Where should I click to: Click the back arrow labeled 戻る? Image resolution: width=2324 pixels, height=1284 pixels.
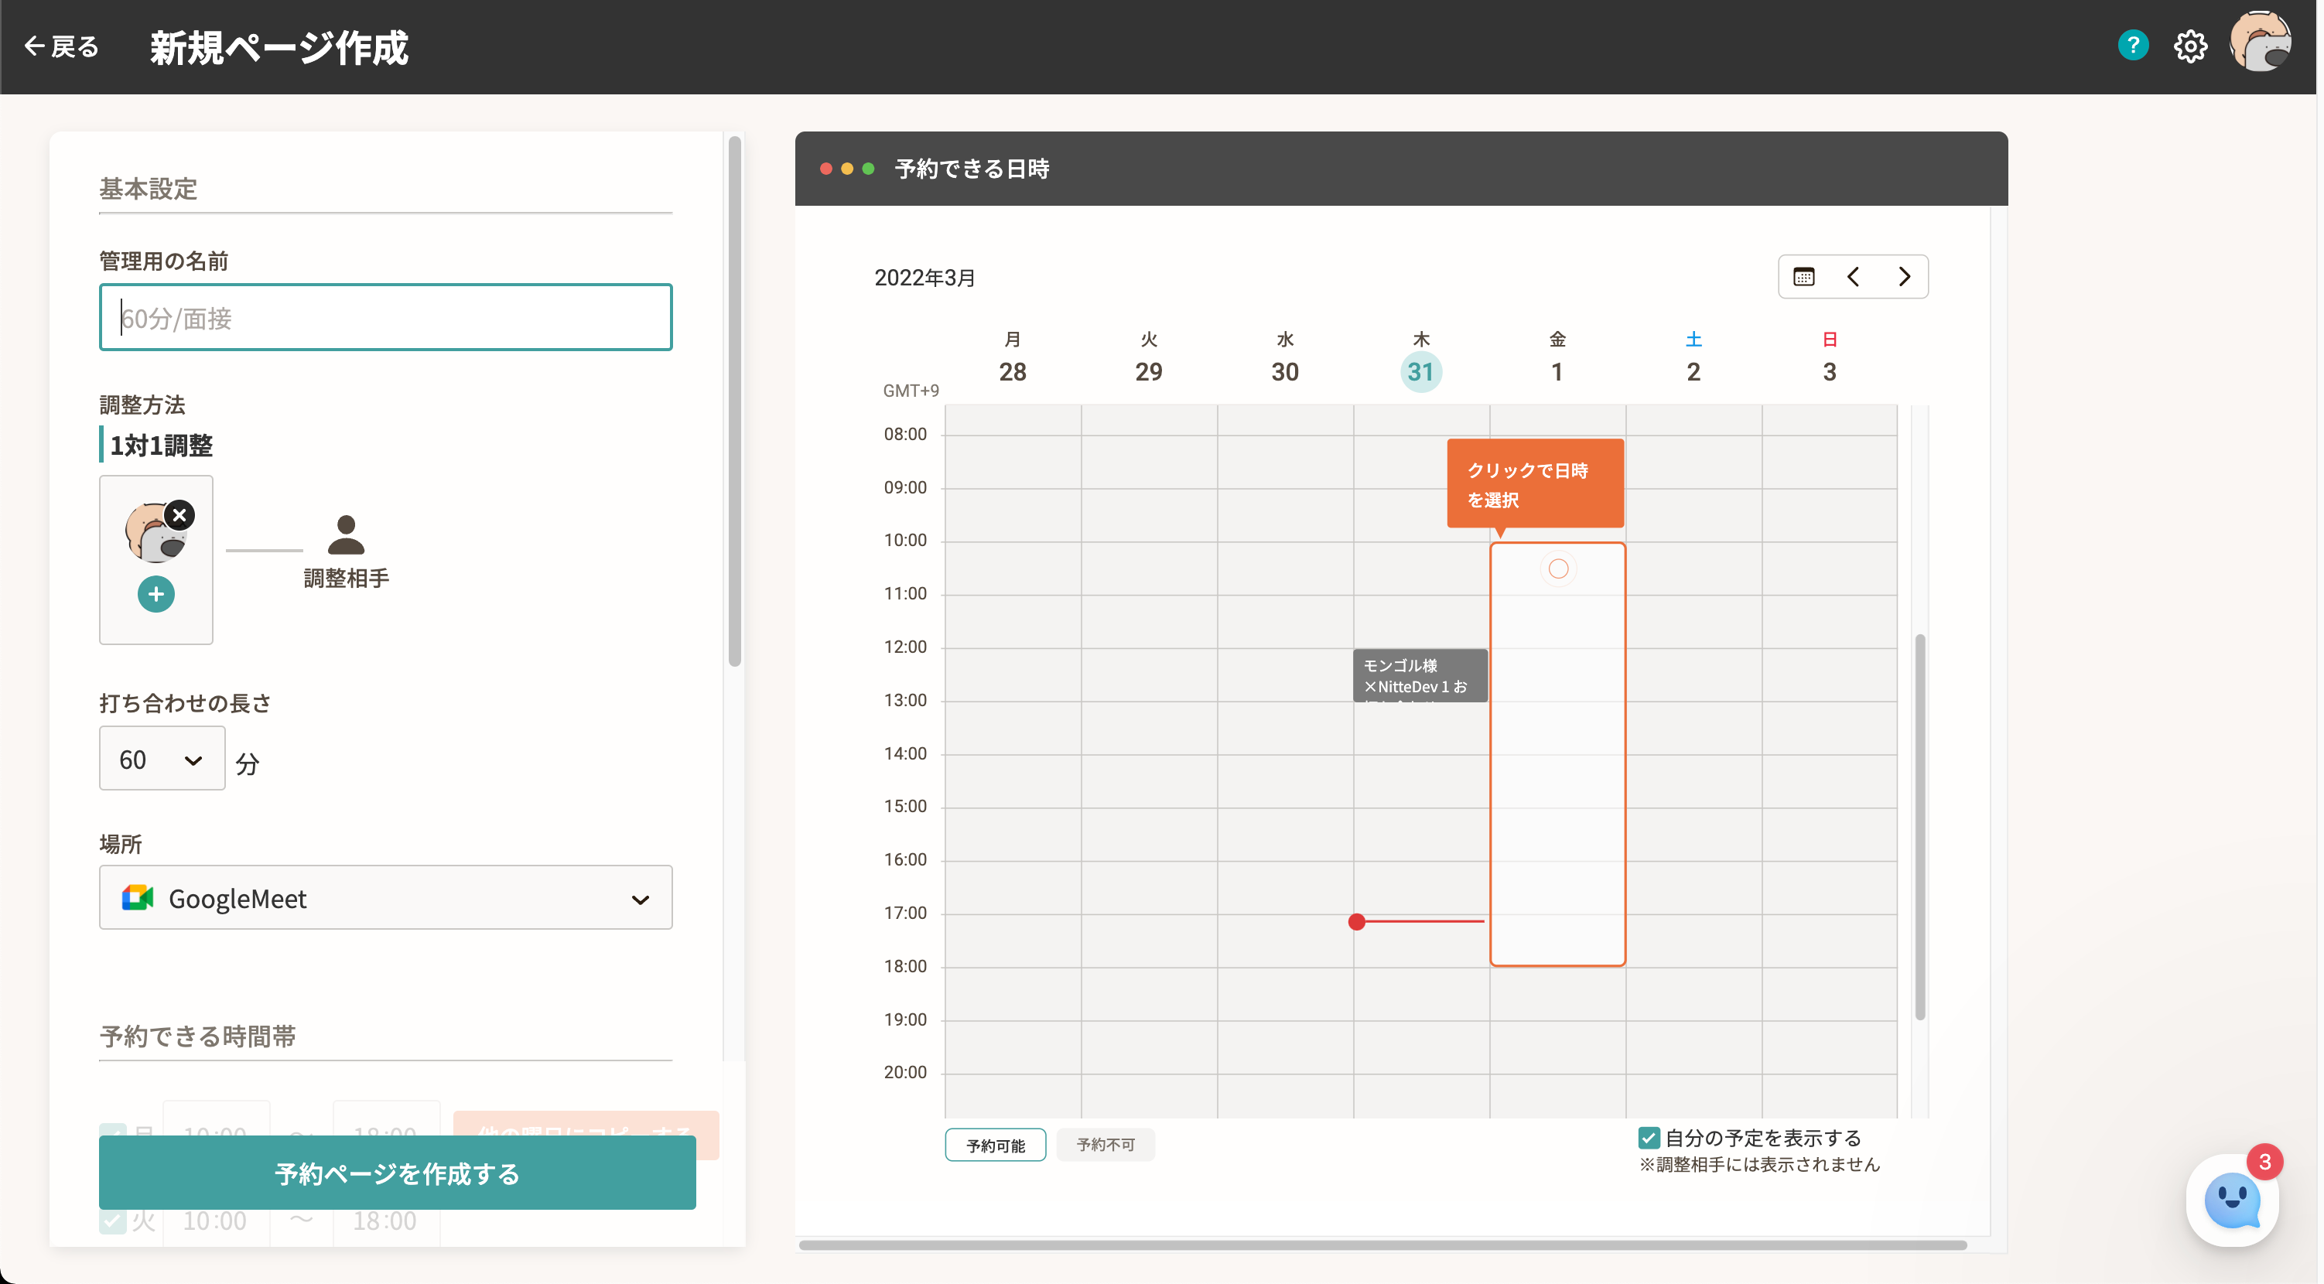pyautogui.click(x=61, y=46)
